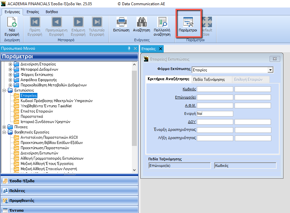Expand the Πίνακες tree node

4,127
